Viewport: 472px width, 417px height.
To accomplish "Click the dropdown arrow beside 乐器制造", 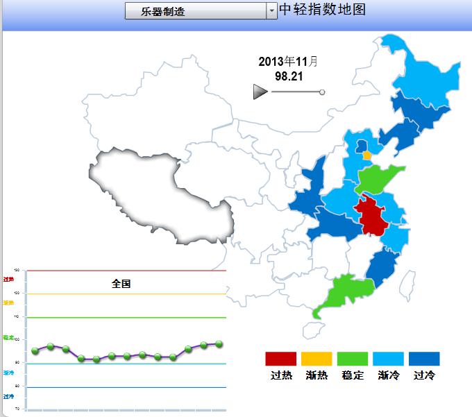I will coord(271,11).
